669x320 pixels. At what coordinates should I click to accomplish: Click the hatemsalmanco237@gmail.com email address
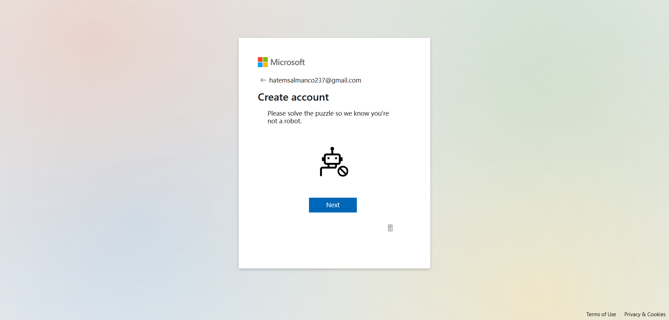coord(315,80)
